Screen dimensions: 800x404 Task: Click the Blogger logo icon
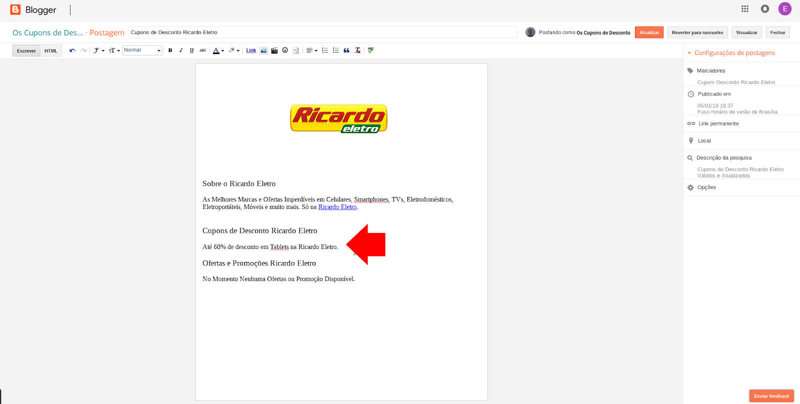15,9
